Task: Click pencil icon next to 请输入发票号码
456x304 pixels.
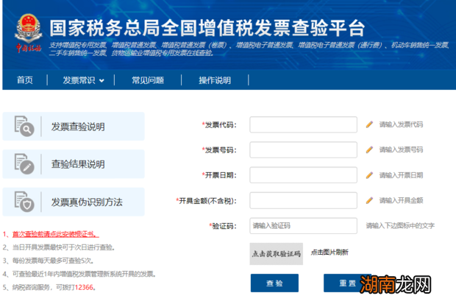Action: (x=369, y=149)
